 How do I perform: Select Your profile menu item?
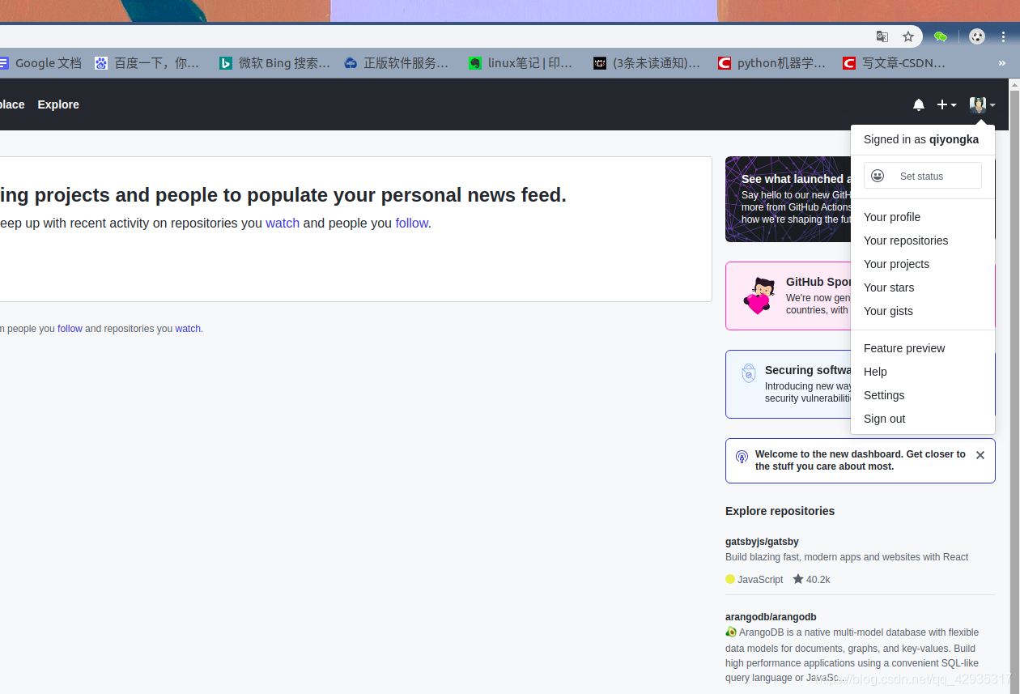[923, 217]
